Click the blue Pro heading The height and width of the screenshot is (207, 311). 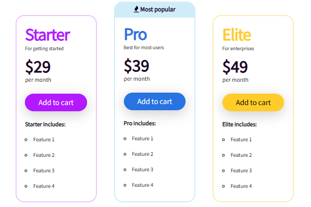pyautogui.click(x=135, y=34)
